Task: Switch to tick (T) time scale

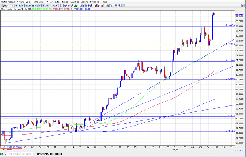Action: click(x=16, y=6)
